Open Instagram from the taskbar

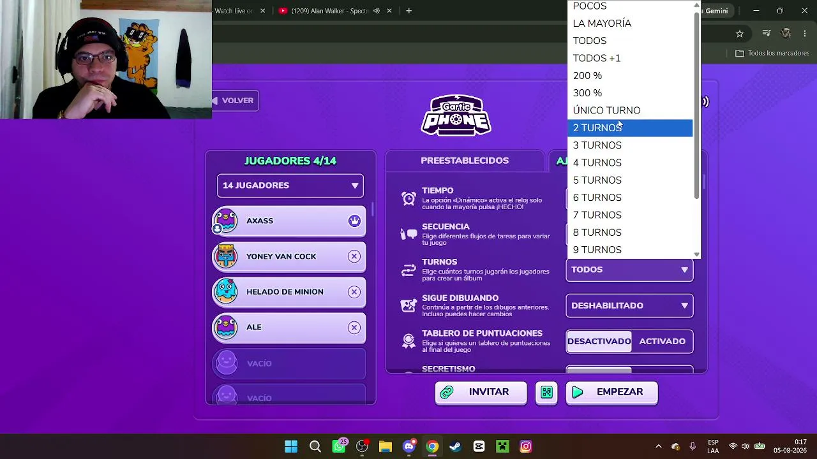526,446
